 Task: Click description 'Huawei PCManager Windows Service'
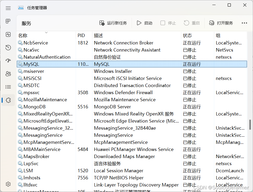click(134, 149)
